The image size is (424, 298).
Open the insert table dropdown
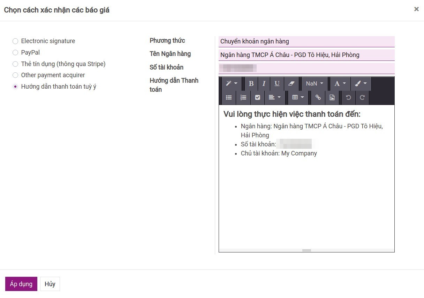click(x=298, y=98)
